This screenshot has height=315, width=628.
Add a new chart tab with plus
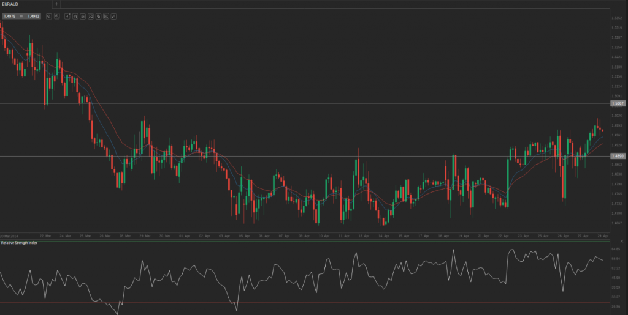click(x=56, y=4)
